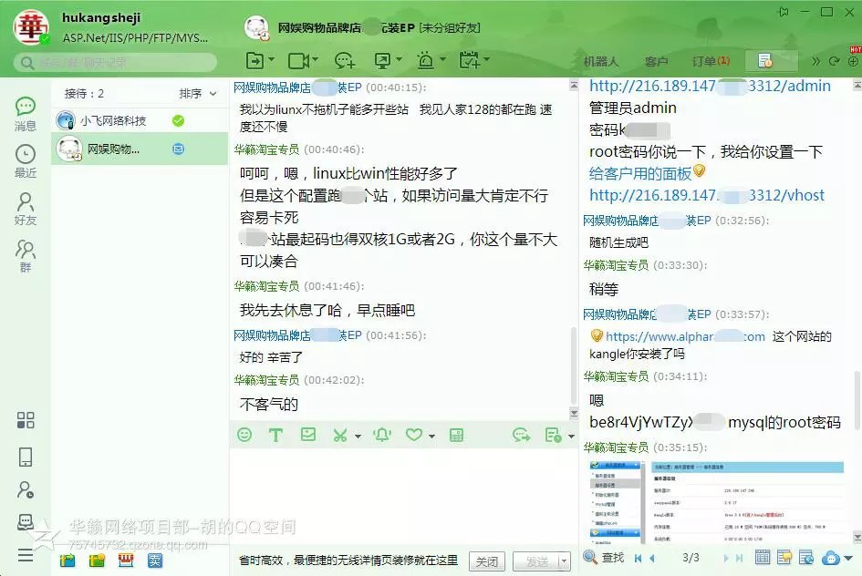Screen dimensions: 862x576
Task: Open the hamburger main menu at bottom left
Action: click(26, 556)
